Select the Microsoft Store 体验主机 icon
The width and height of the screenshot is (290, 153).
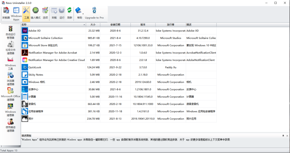25,45
